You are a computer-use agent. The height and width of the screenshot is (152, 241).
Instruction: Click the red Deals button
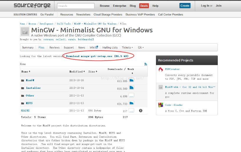tap(144, 6)
